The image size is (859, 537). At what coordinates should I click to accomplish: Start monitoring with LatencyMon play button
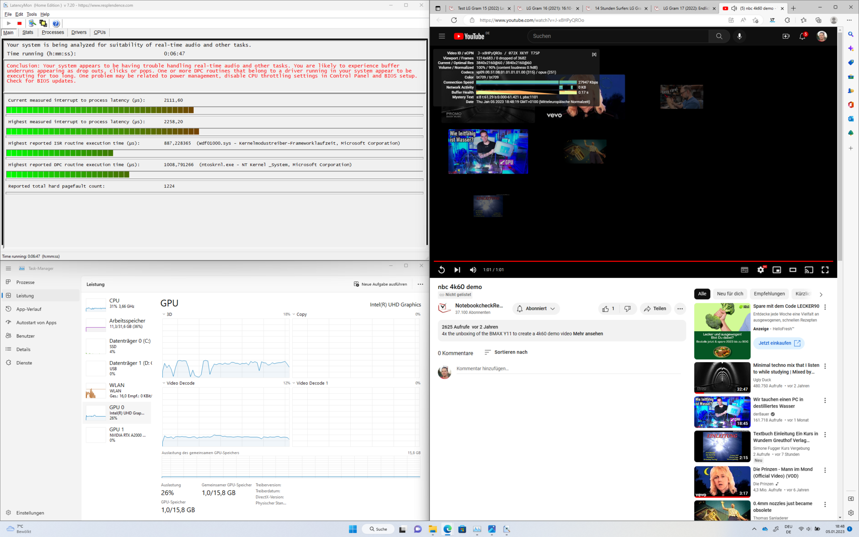pyautogui.click(x=9, y=23)
